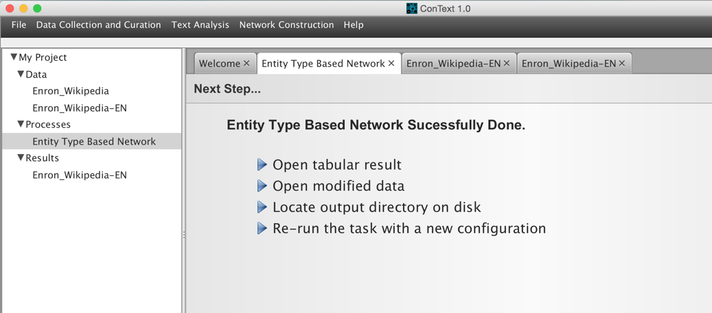
Task: Open tabular result link
Action: click(337, 165)
